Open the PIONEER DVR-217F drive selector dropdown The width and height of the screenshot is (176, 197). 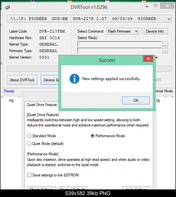(89, 19)
